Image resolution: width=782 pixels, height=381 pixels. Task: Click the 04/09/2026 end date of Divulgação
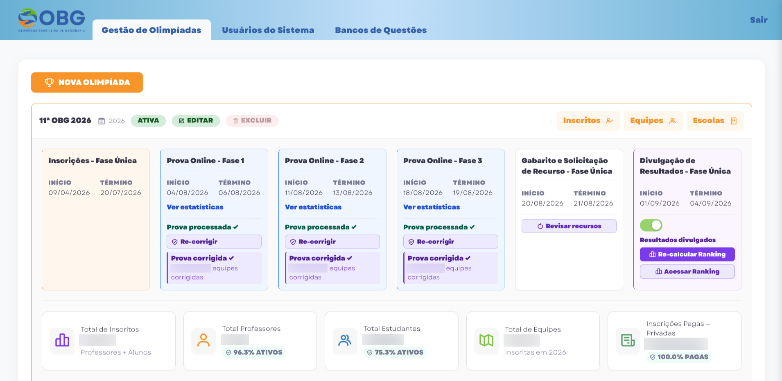711,203
